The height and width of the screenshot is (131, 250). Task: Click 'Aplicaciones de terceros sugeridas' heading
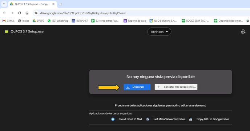[x=110, y=113]
